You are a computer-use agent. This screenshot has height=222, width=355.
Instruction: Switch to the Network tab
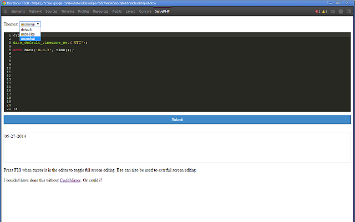(x=35, y=11)
